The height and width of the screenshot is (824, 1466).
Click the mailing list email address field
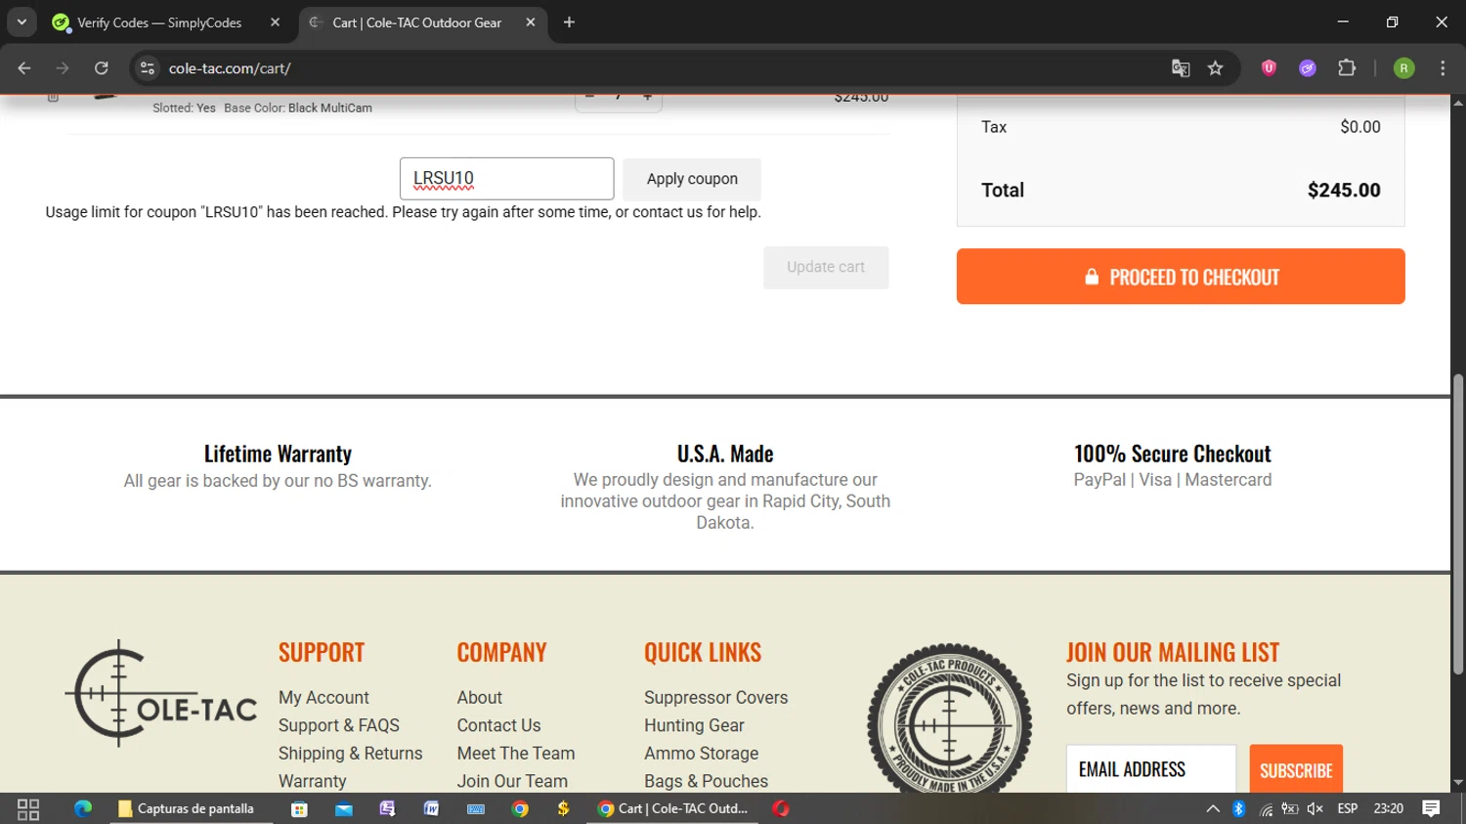point(1151,769)
